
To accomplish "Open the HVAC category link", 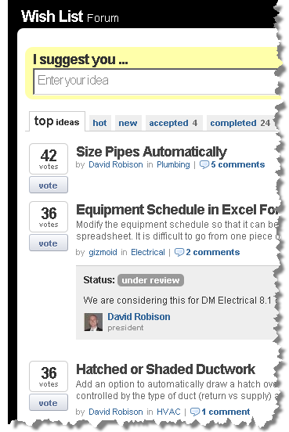I will point(168,412).
